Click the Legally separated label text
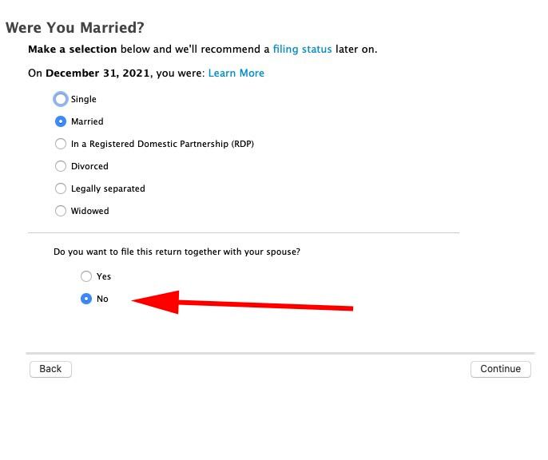548x460 pixels. [108, 188]
